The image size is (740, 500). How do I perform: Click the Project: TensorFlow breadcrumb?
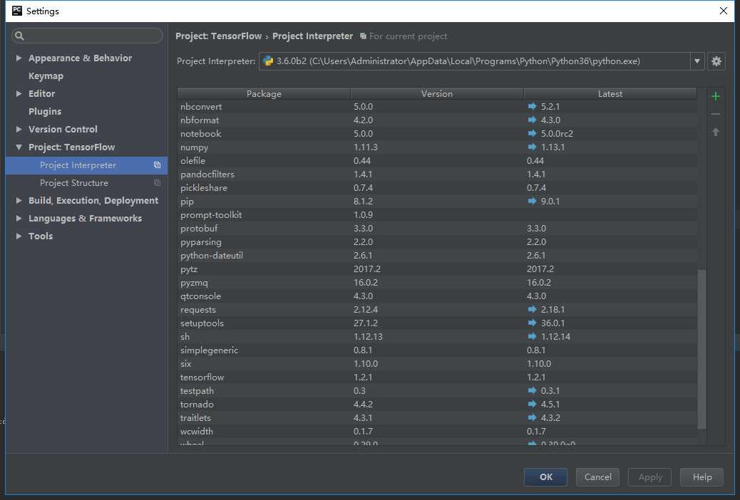click(219, 36)
